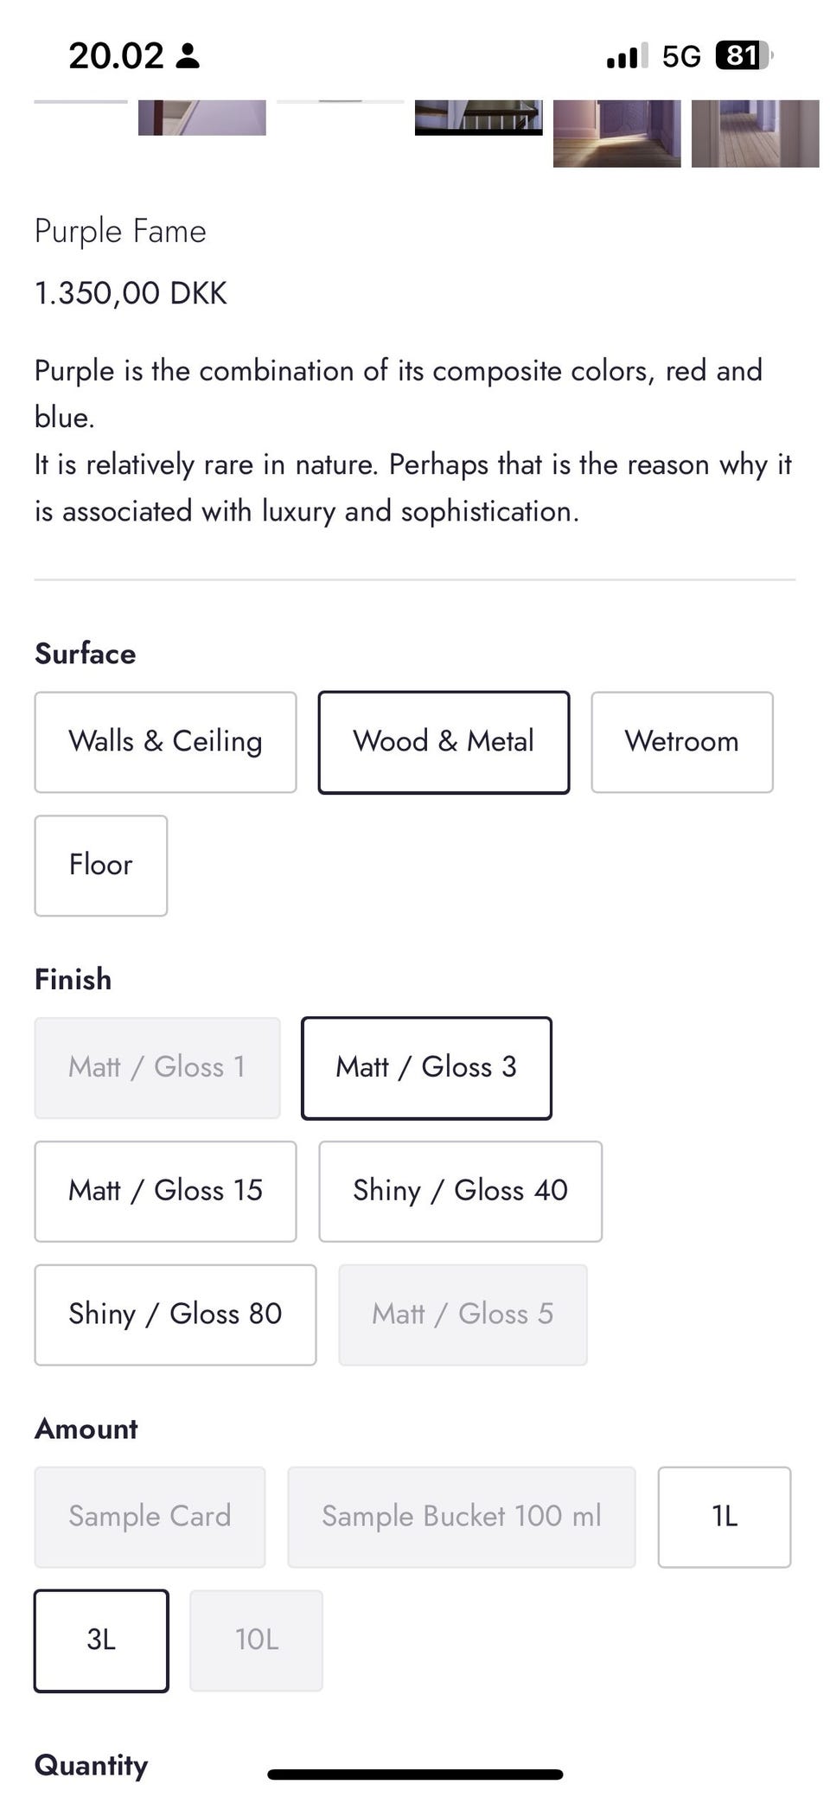The width and height of the screenshot is (830, 1797).
Task: Tap the 10L amount option
Action: [x=256, y=1640]
